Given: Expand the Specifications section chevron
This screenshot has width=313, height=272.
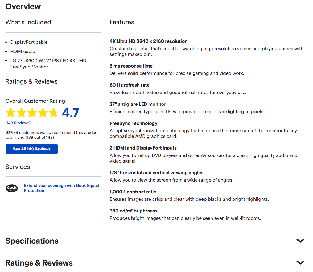Looking at the screenshot, I should point(300,241).
